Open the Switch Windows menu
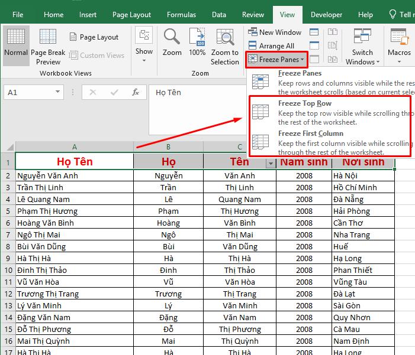This screenshot has height=355, width=415. (362, 46)
